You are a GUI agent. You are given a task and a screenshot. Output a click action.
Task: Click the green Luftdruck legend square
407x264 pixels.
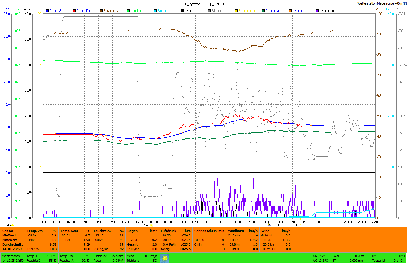(128, 11)
